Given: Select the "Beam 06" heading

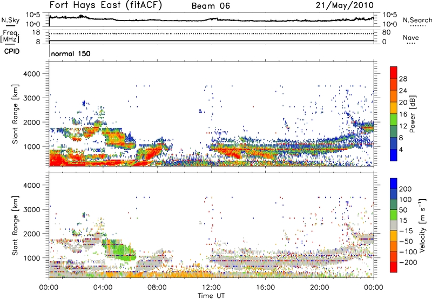Looking at the screenshot, I should coord(211,6).
